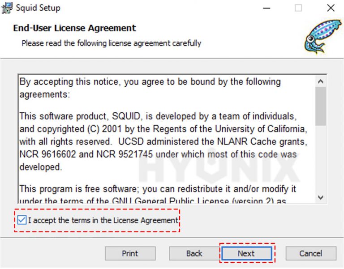The height and width of the screenshot is (269, 344).
Task: Click the "Please read the following" subtitle text
Action: click(x=111, y=43)
